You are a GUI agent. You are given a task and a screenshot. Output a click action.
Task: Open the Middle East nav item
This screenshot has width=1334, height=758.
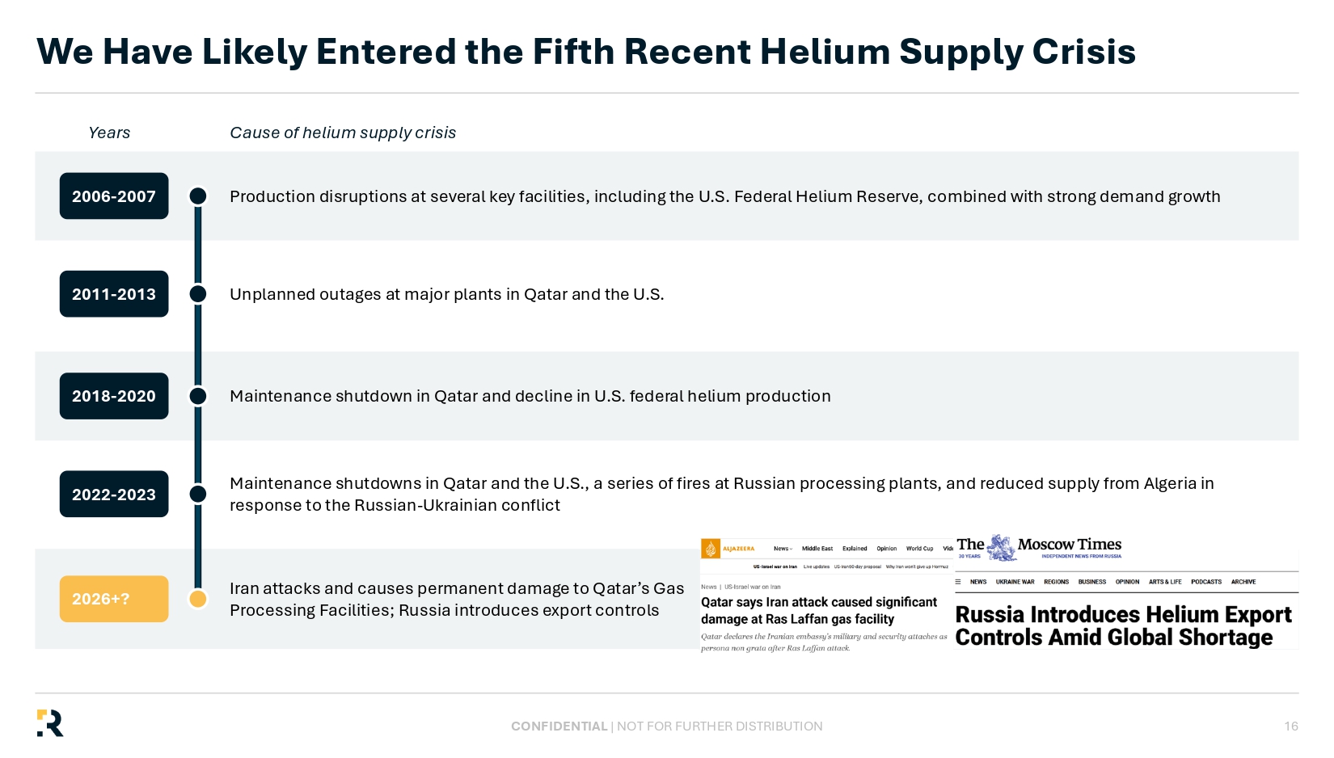point(817,548)
